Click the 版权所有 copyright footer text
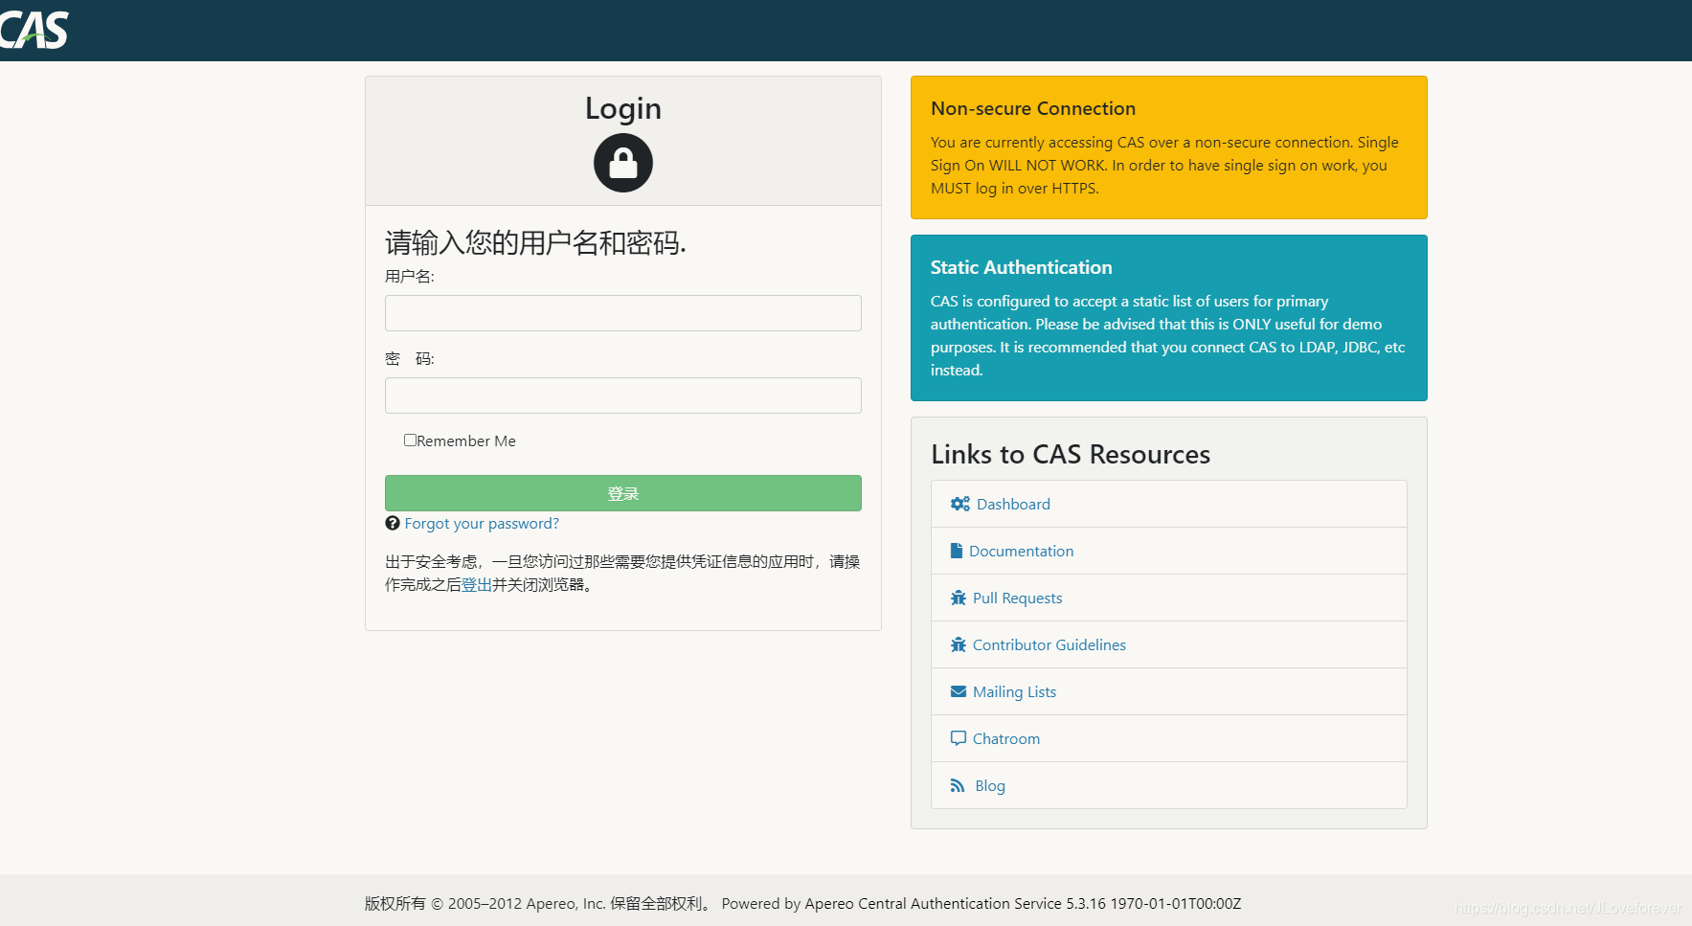 click(x=539, y=903)
